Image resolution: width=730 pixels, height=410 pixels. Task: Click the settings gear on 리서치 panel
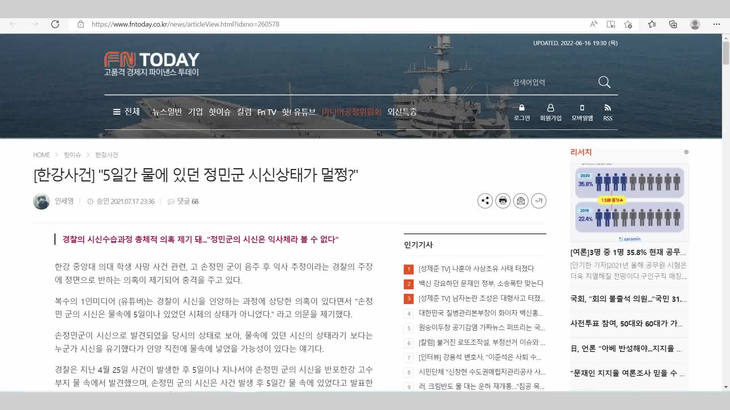coord(686,152)
